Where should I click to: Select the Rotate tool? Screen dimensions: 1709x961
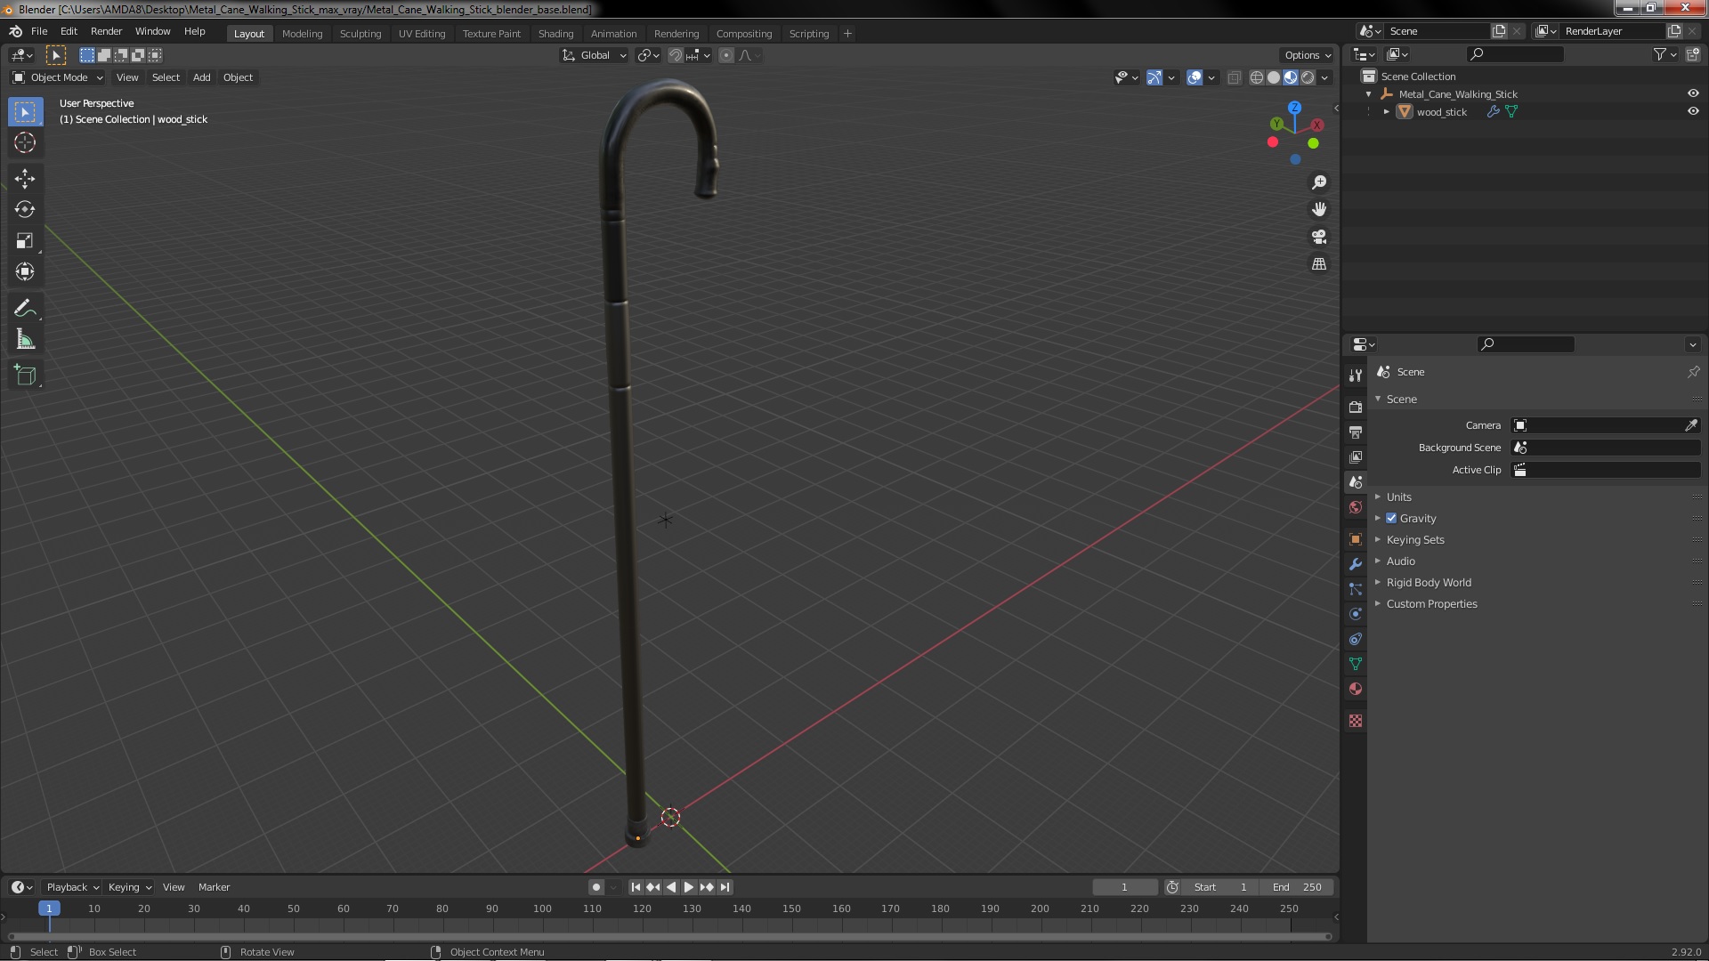(x=25, y=210)
